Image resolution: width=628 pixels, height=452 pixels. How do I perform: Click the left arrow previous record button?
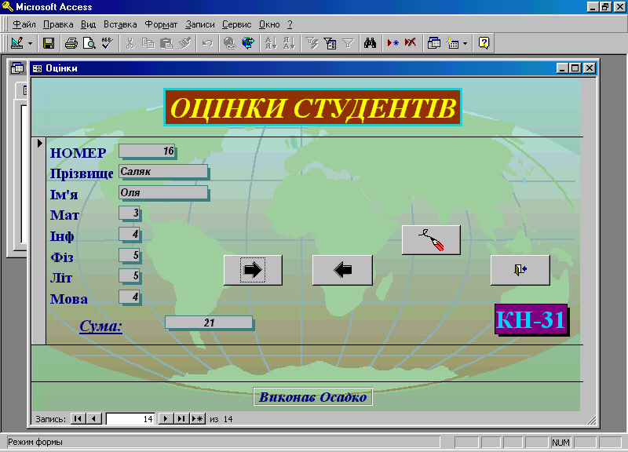[342, 270]
